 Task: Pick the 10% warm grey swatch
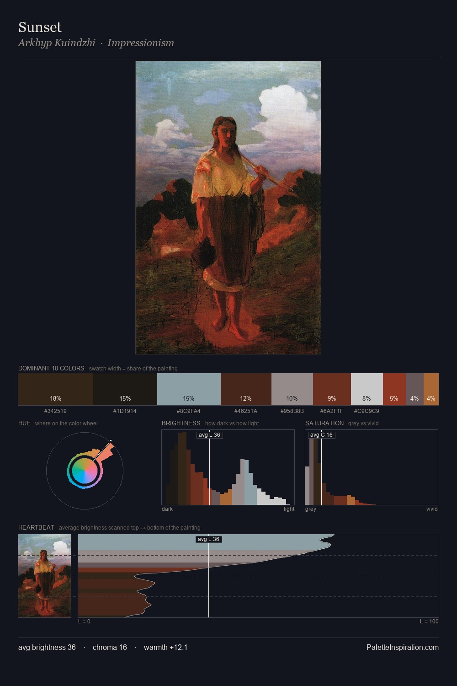pyautogui.click(x=292, y=389)
